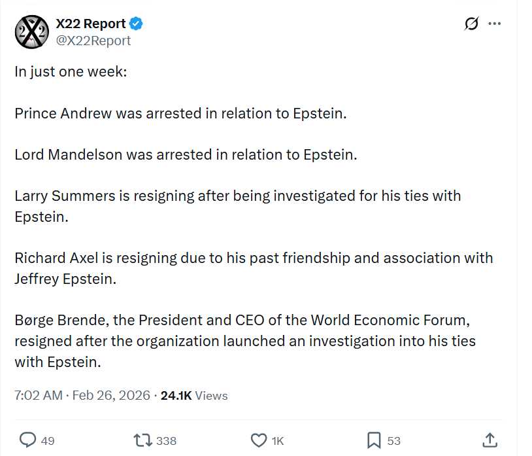Click the 338 reposts count

pyautogui.click(x=167, y=441)
